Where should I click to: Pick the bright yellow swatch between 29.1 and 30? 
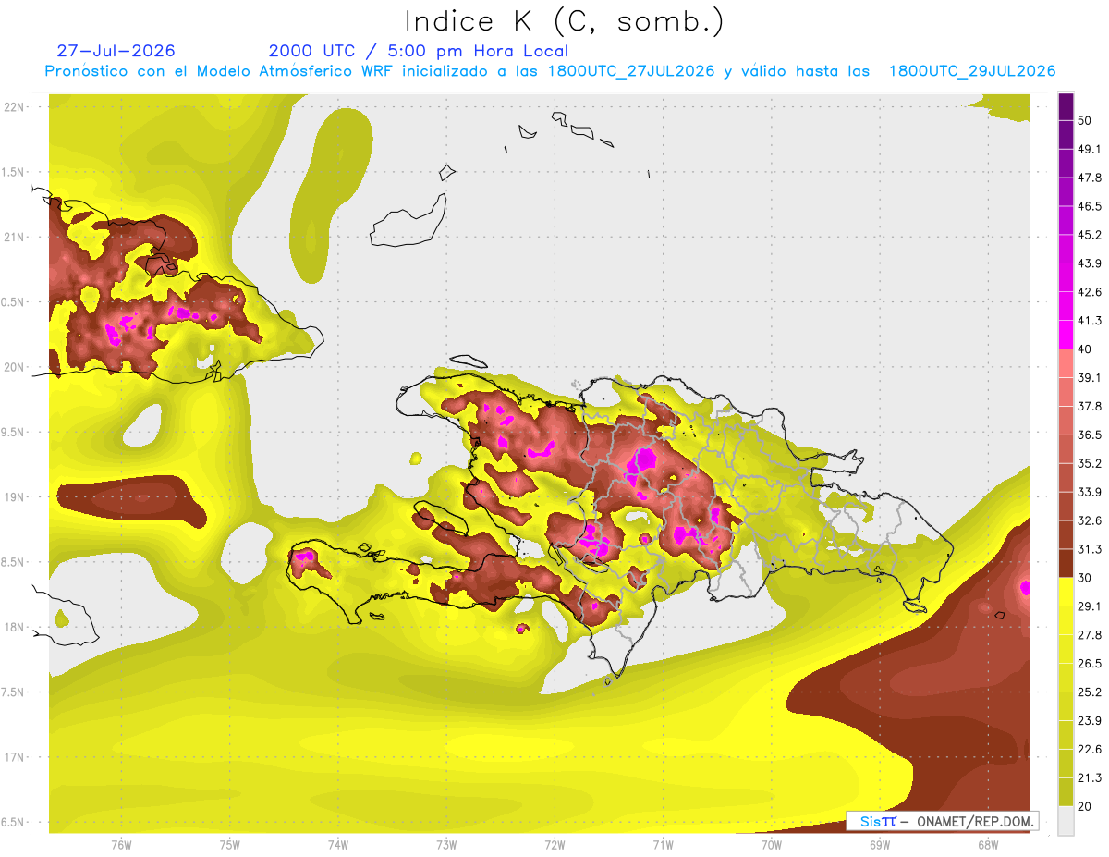point(1066,592)
